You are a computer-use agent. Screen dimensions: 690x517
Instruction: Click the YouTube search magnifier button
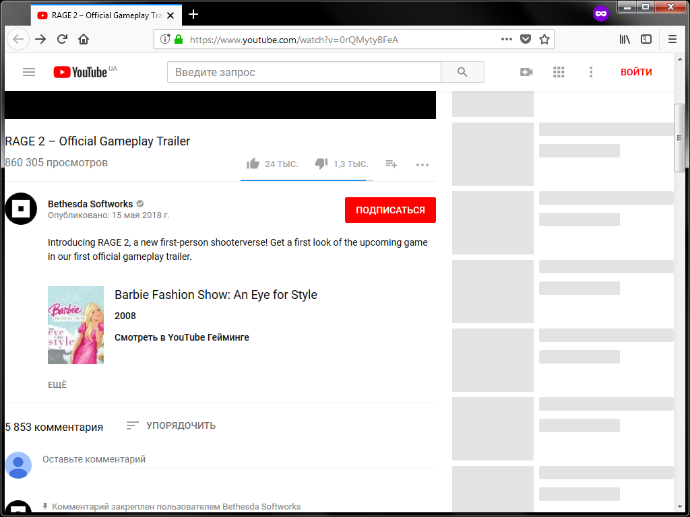pyautogui.click(x=462, y=72)
